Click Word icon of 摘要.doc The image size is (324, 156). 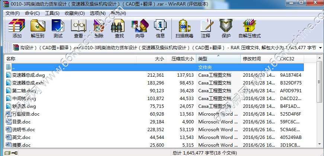8,145
